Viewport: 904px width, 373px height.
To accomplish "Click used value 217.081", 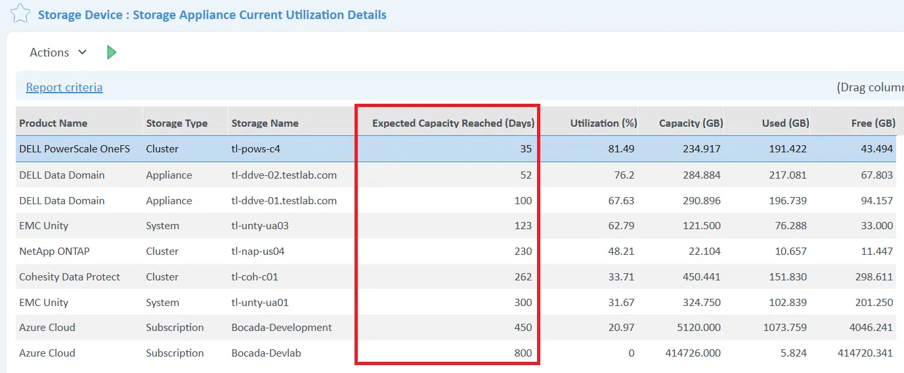I will [788, 175].
